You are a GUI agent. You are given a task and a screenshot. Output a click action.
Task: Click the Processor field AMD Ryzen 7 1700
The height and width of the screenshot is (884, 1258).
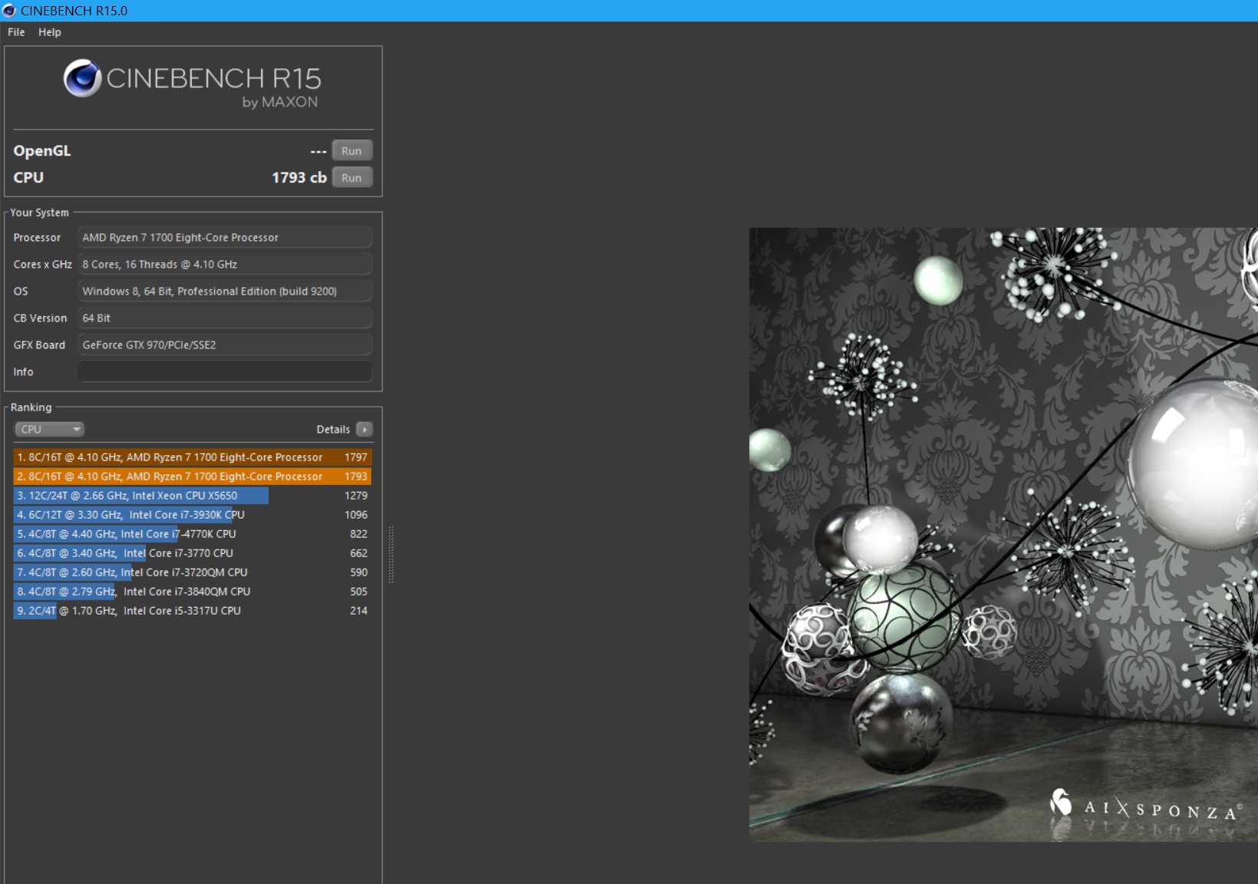point(225,238)
